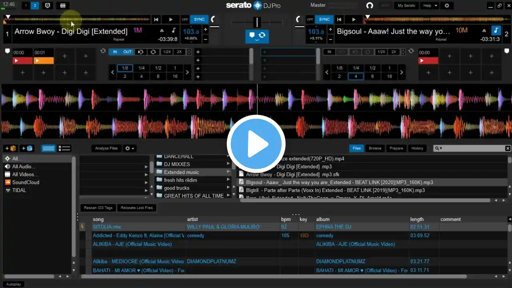Play the track on deck 2
Viewport: 512px width, 288px height.
[354, 19]
